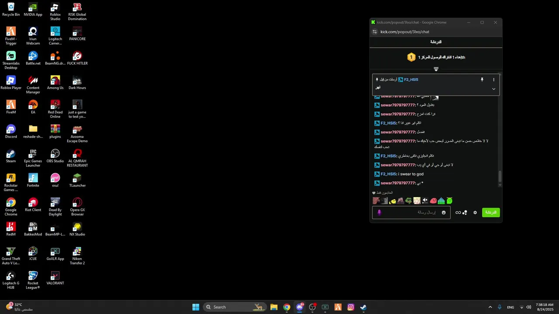Click the gold rank 1 badge
Screen dimensions: 559x314
pyautogui.click(x=411, y=57)
